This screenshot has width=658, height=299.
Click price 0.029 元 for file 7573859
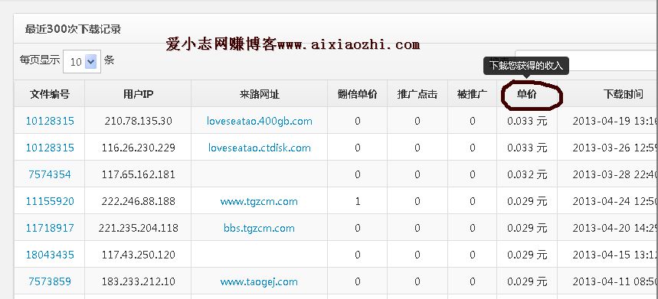pyautogui.click(x=527, y=282)
